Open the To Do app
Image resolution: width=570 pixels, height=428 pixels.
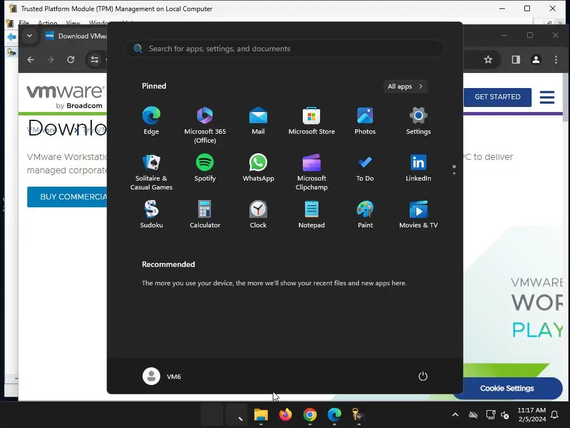(365, 168)
